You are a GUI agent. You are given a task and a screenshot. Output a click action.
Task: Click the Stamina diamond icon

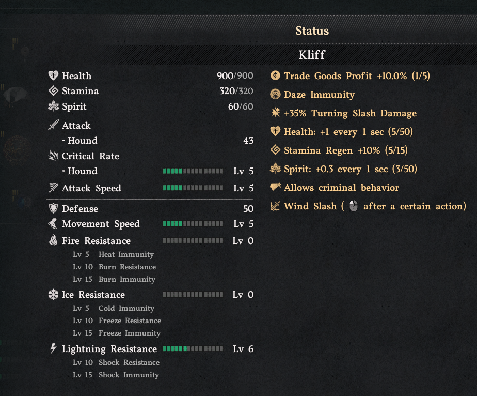click(54, 91)
